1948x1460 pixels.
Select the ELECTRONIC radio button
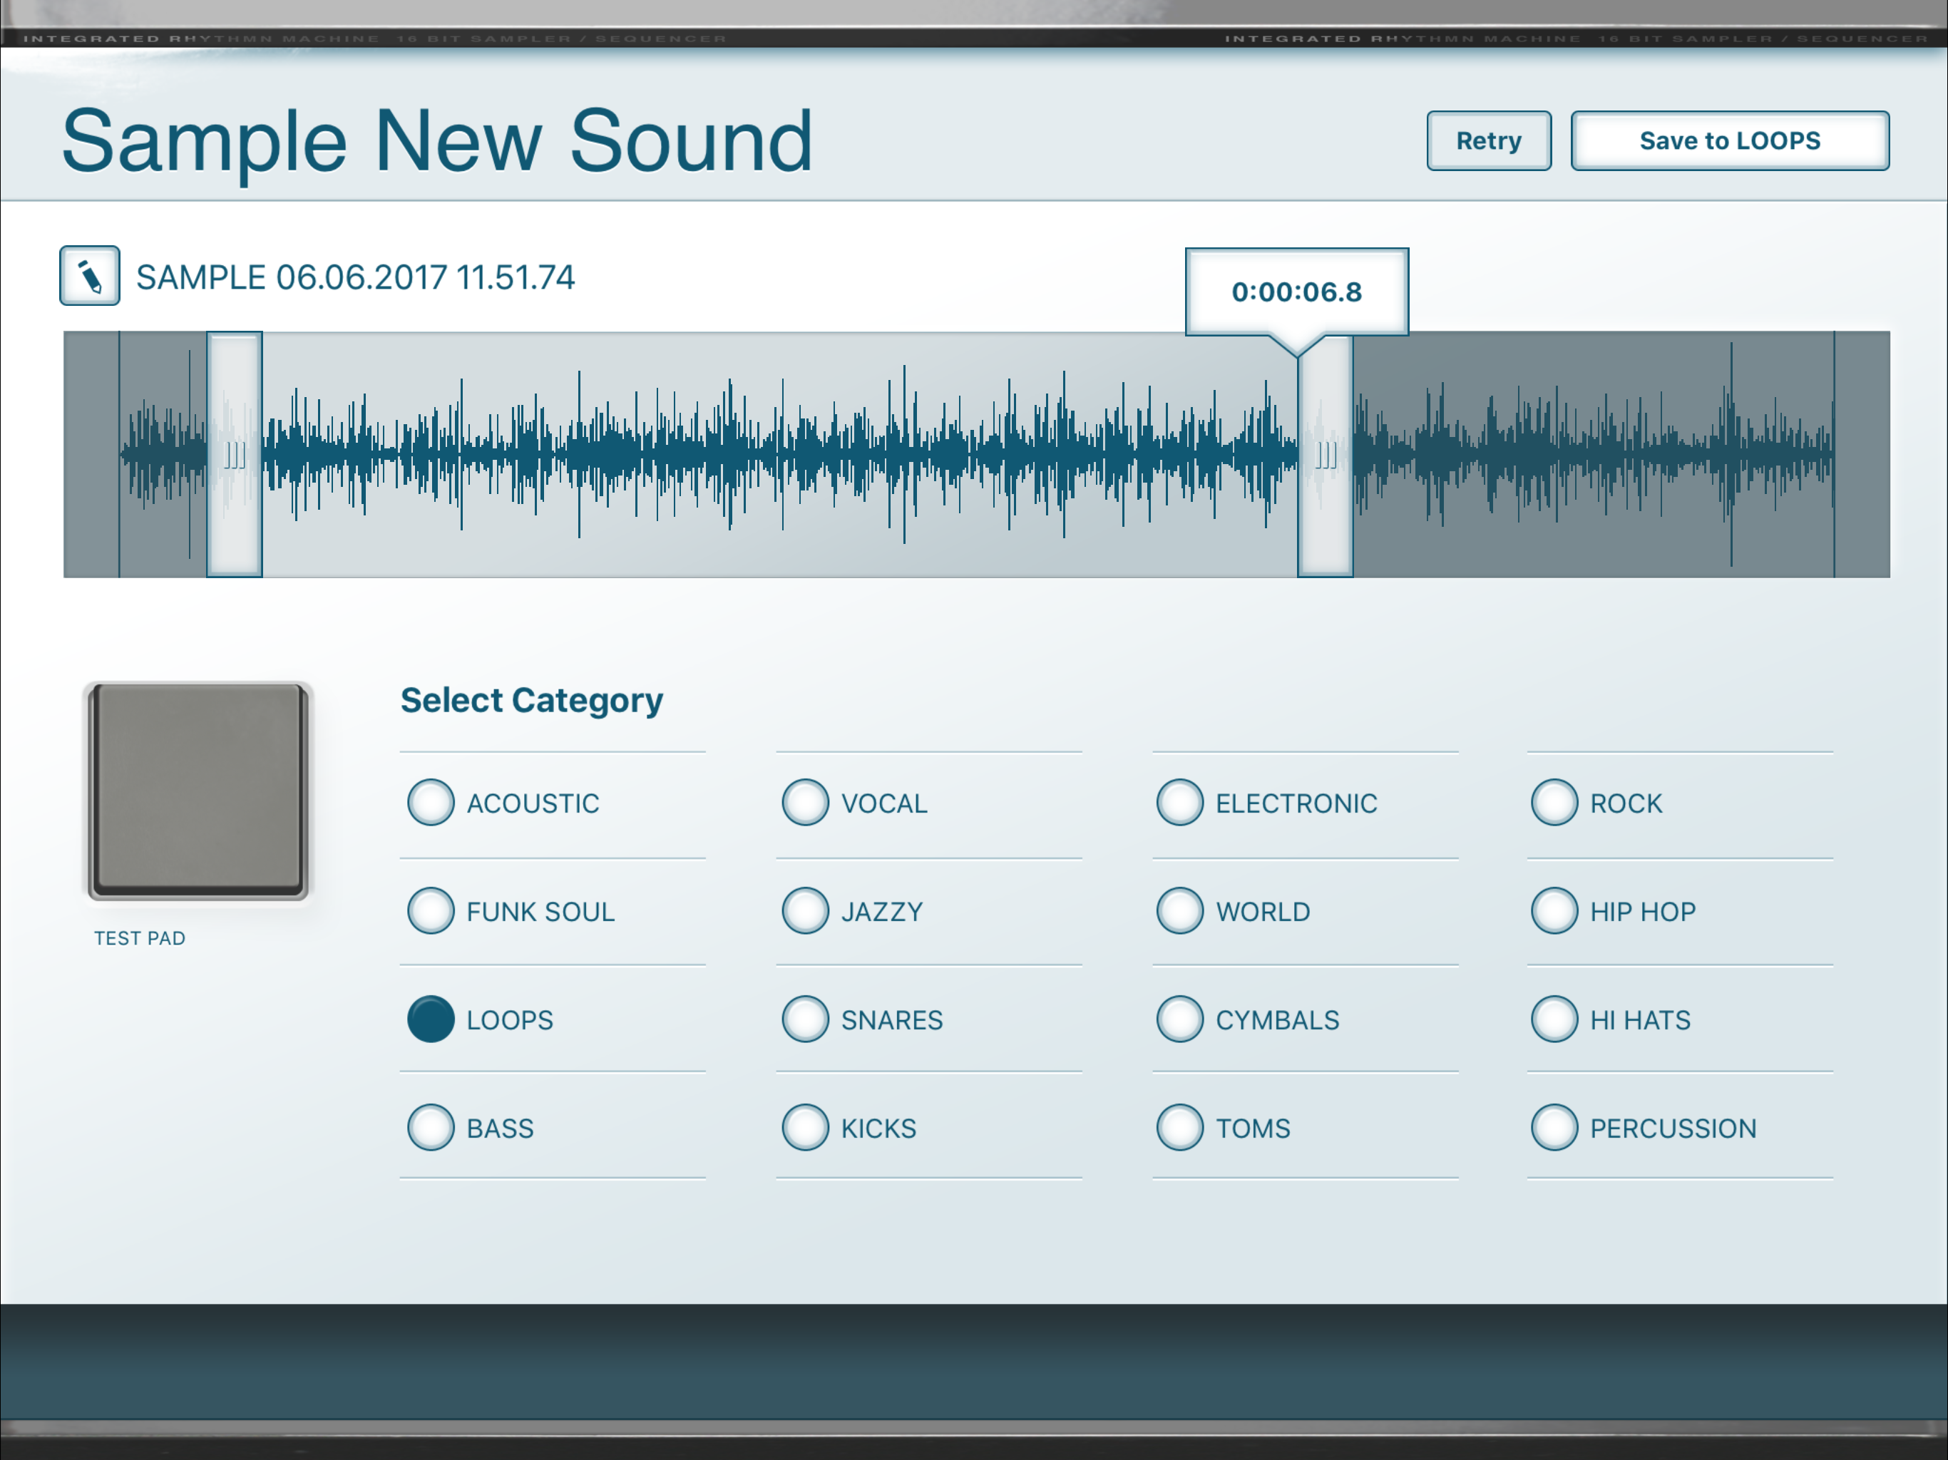point(1179,803)
